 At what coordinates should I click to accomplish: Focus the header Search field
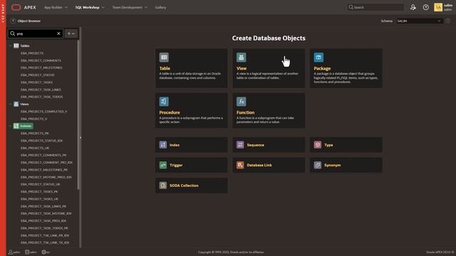pyautogui.click(x=375, y=7)
